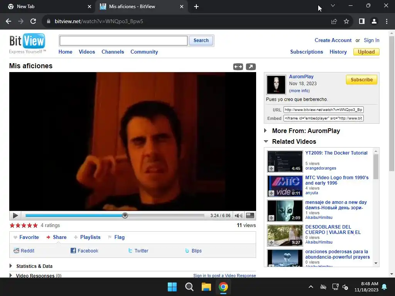The width and height of the screenshot is (395, 296).
Task: Click the Upload button
Action: 366,52
